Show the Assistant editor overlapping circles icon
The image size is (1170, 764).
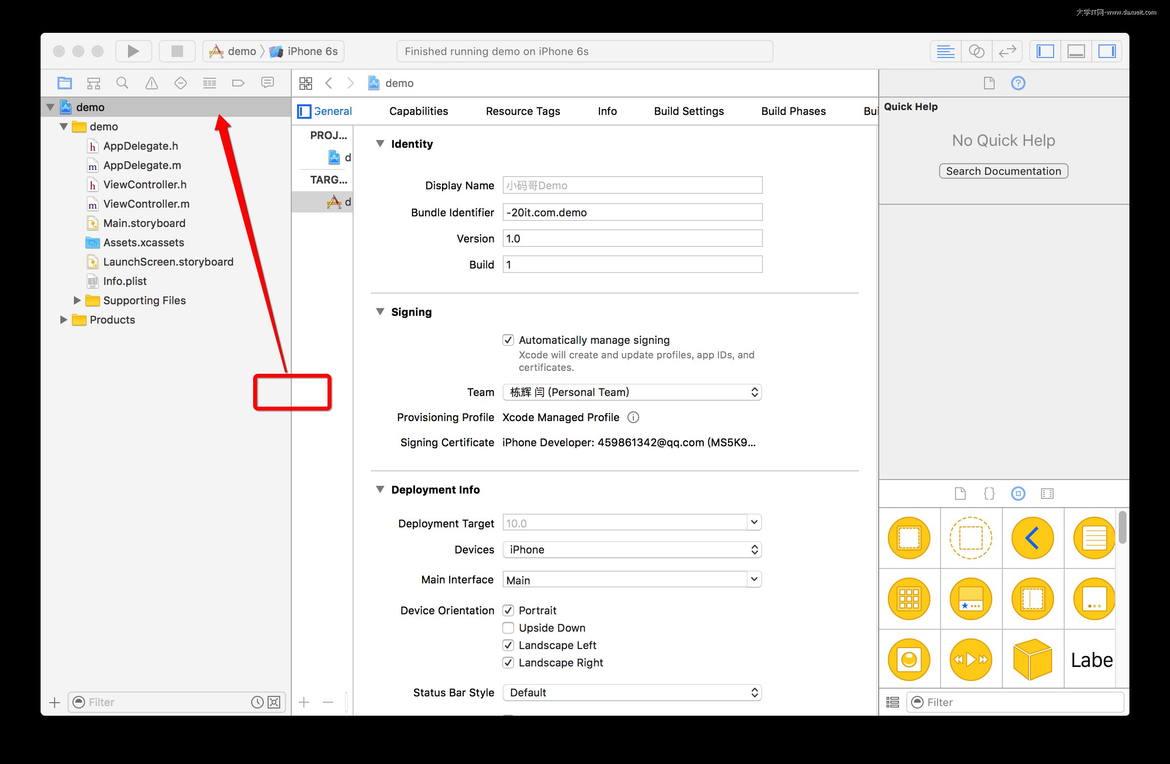tap(976, 51)
